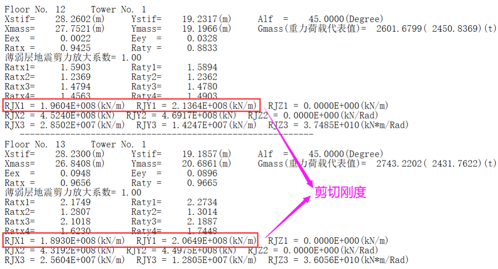Select Raty value 0.8833
Image resolution: width=498 pixels, height=269 pixels.
(x=202, y=48)
